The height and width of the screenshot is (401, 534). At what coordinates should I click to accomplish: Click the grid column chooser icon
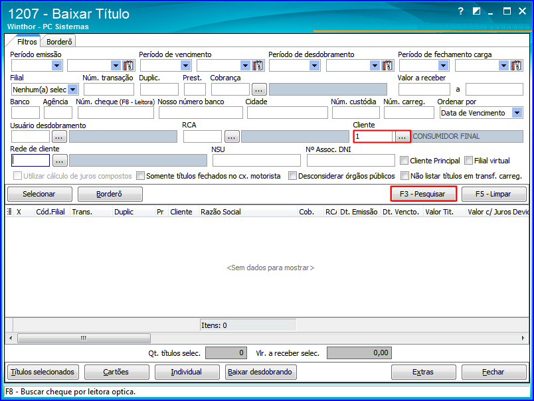(9, 212)
